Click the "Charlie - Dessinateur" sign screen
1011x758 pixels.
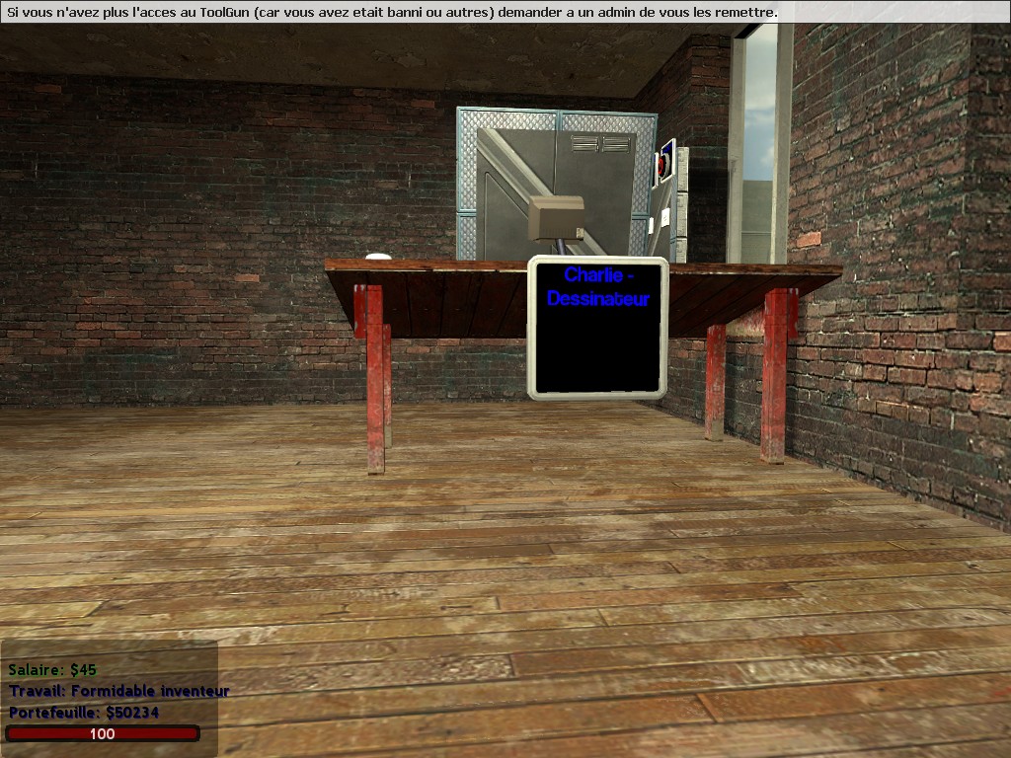click(x=597, y=328)
